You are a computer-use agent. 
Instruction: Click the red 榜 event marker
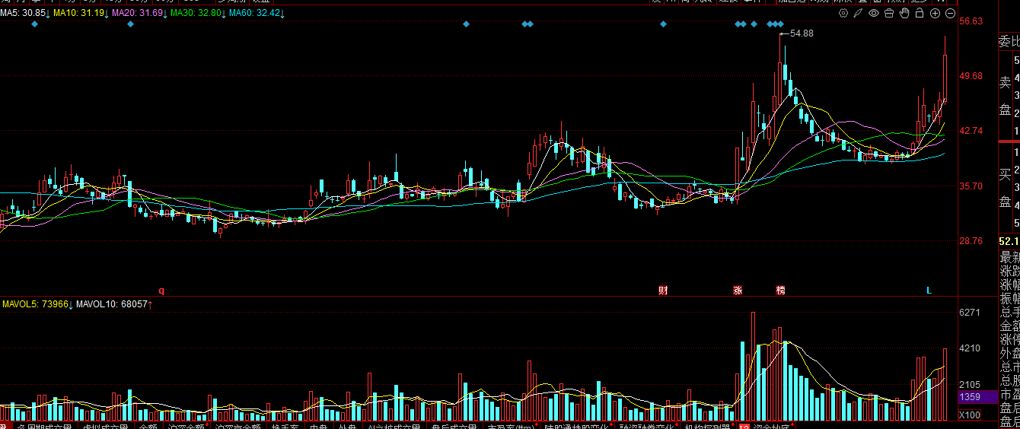point(781,291)
